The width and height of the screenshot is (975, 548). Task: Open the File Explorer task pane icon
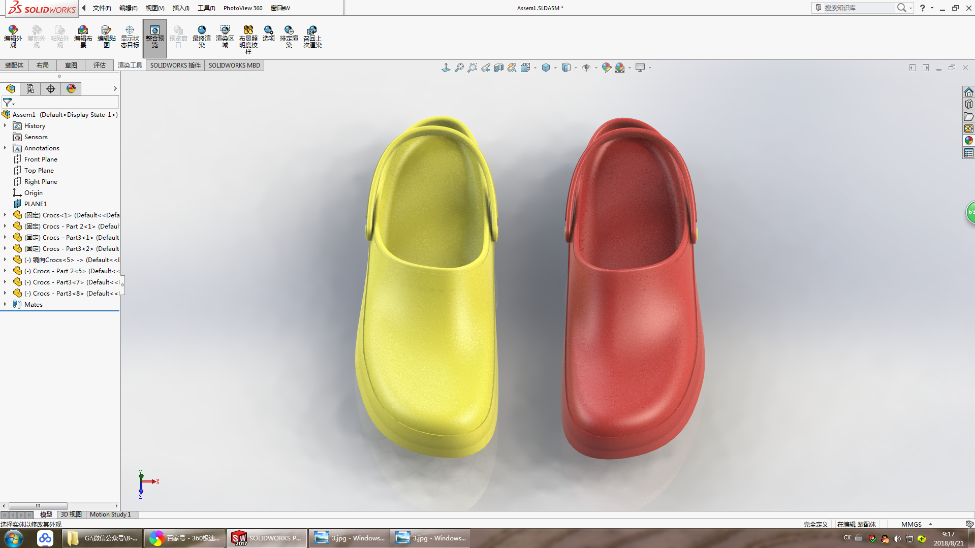(969, 116)
